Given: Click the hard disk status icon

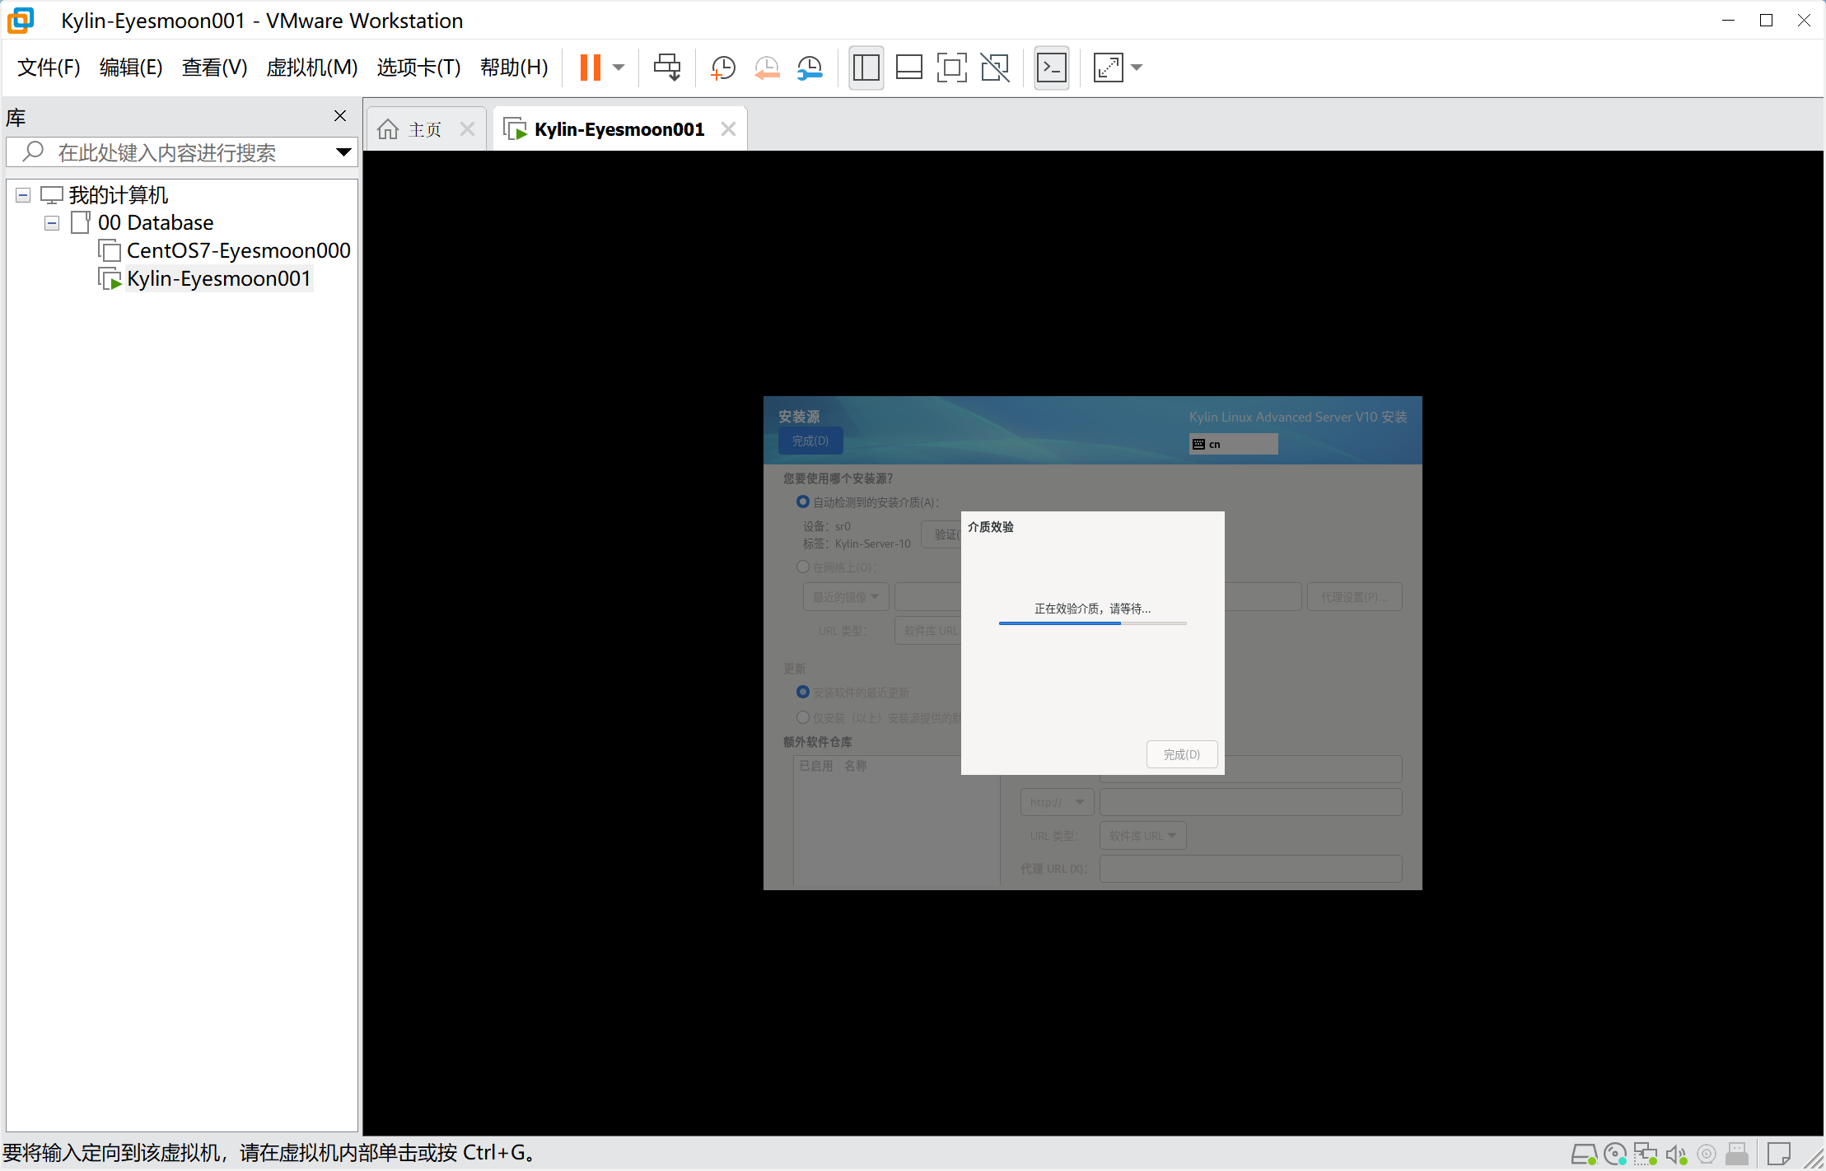Looking at the screenshot, I should click(x=1584, y=1154).
